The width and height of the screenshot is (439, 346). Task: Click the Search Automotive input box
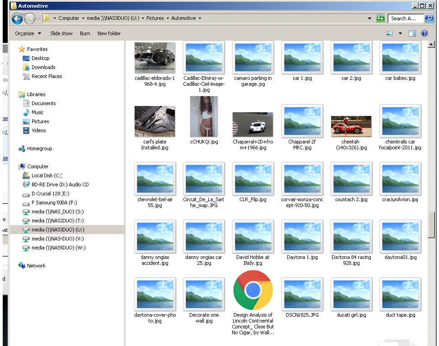click(x=405, y=18)
